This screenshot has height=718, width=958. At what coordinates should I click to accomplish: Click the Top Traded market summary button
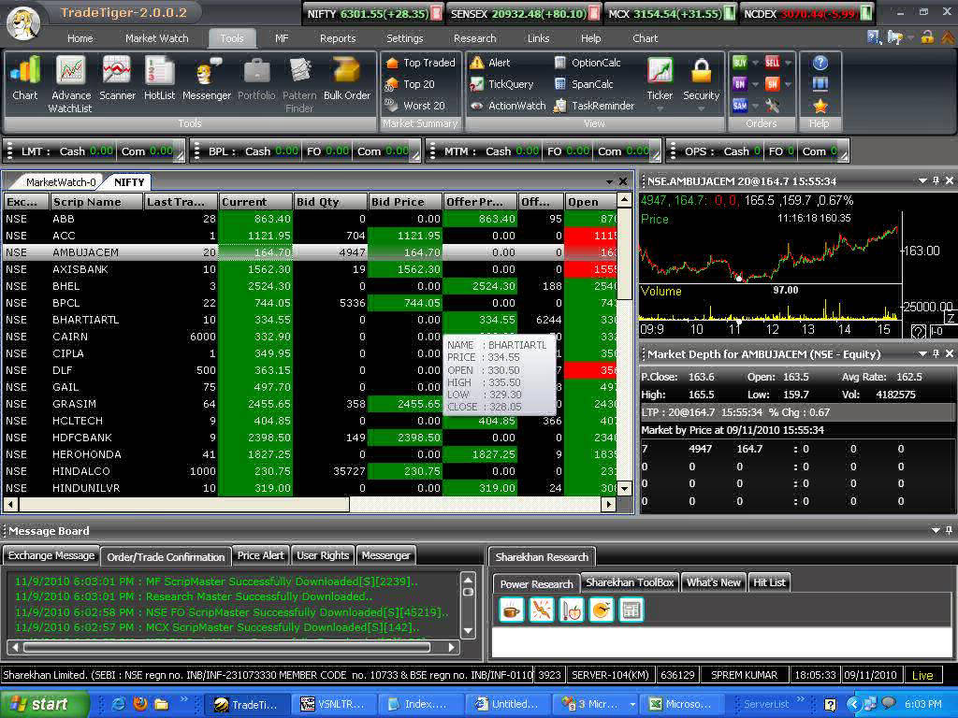pyautogui.click(x=419, y=63)
